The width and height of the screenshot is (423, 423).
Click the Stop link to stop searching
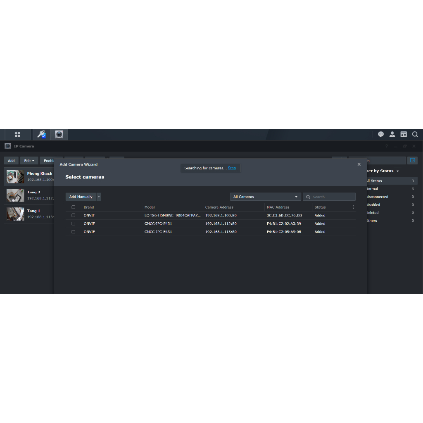click(232, 168)
